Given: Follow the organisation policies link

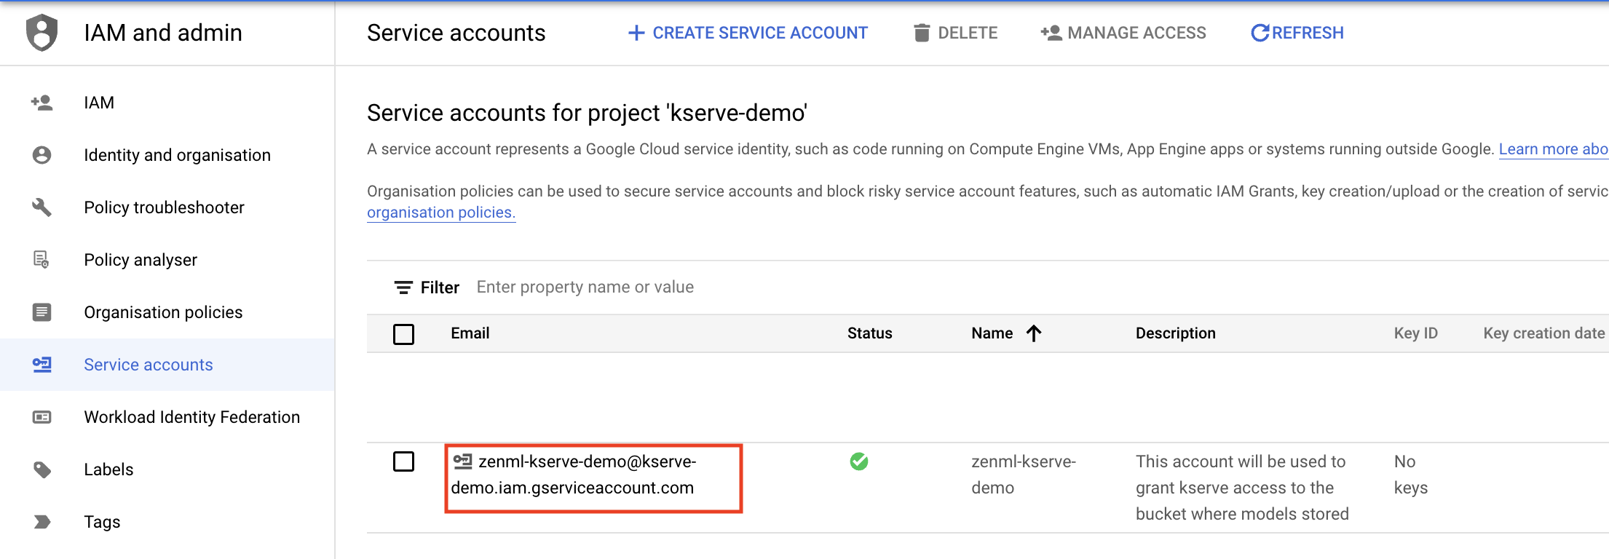Looking at the screenshot, I should pos(441,213).
